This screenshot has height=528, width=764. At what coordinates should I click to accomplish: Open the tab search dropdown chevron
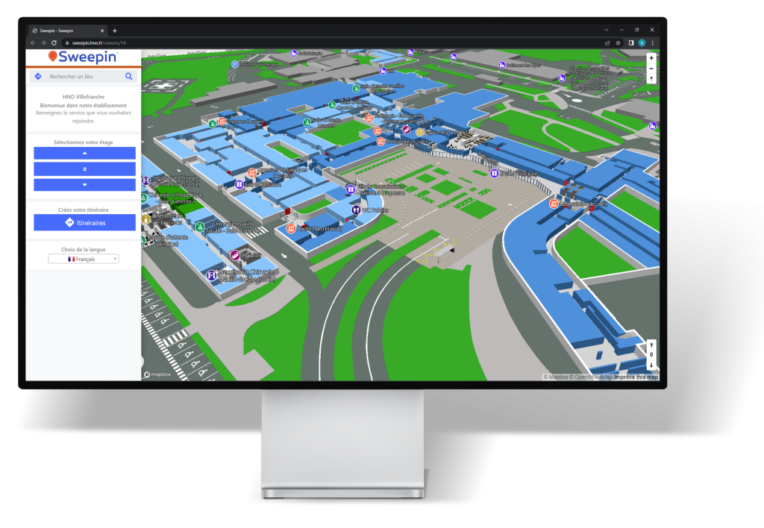click(607, 30)
